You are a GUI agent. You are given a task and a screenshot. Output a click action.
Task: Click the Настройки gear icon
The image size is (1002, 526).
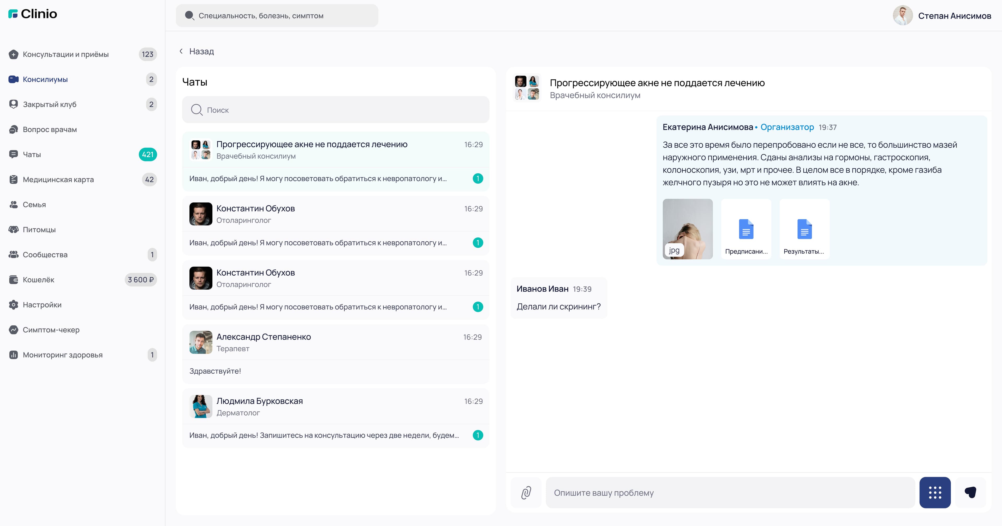(x=14, y=305)
